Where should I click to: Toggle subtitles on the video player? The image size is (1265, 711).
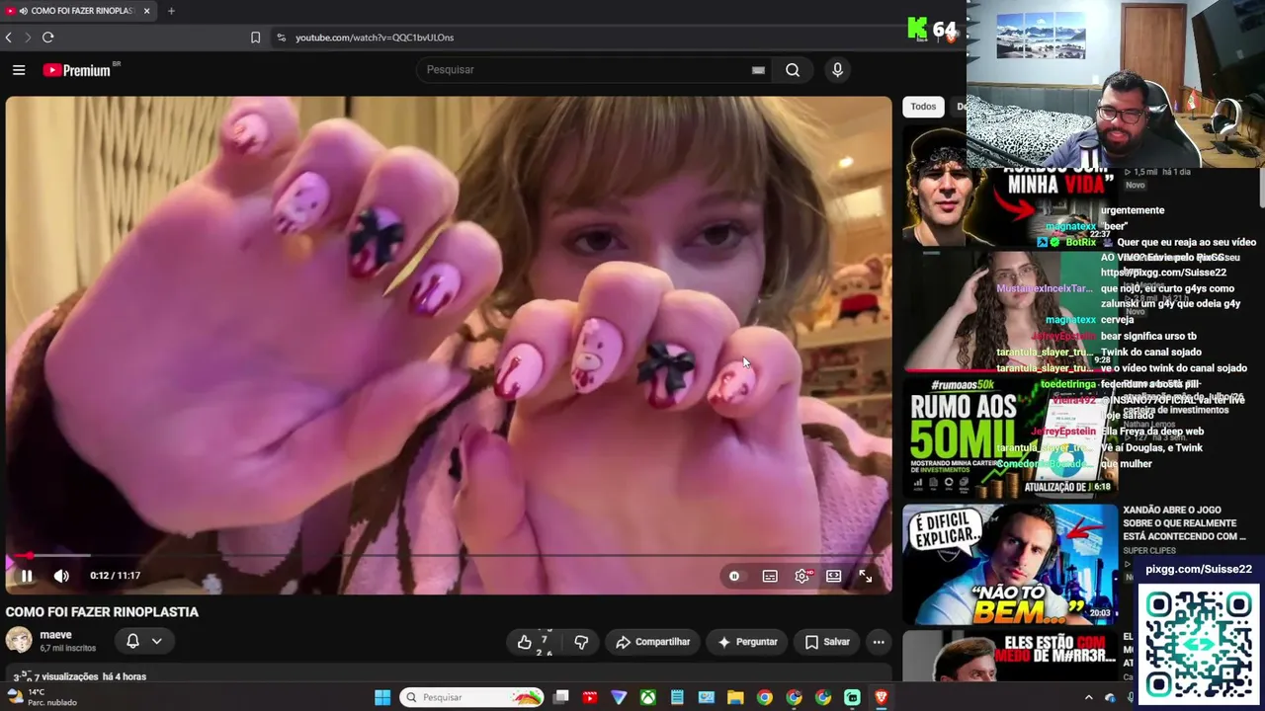(770, 576)
